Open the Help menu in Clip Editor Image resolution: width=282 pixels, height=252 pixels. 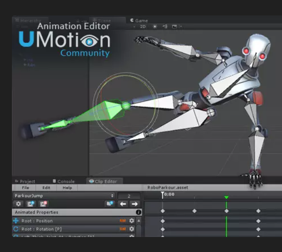coord(67,188)
